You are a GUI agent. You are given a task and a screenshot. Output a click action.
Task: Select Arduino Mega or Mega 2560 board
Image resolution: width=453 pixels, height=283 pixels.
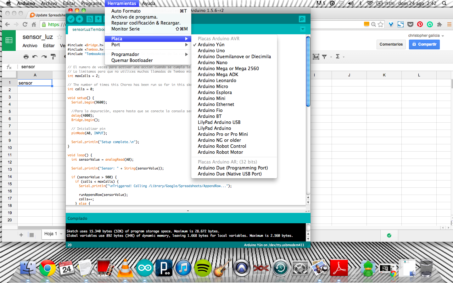[234, 69]
